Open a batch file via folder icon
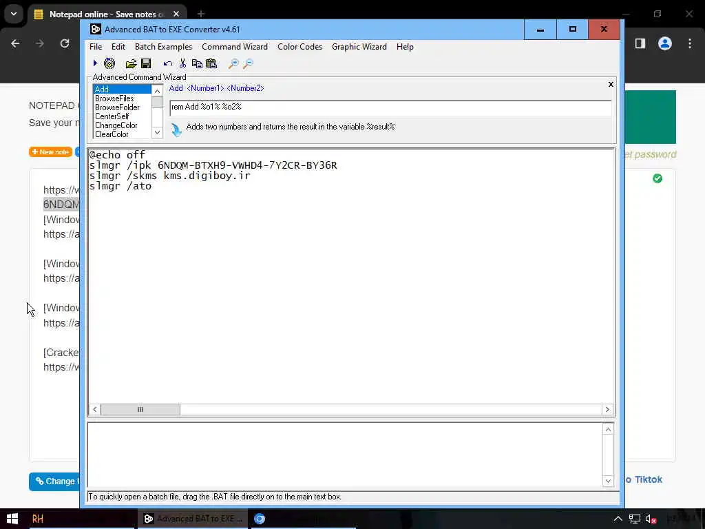The width and height of the screenshot is (705, 529). [131, 63]
